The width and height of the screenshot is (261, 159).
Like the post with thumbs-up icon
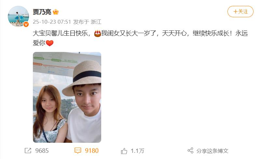click(124, 151)
